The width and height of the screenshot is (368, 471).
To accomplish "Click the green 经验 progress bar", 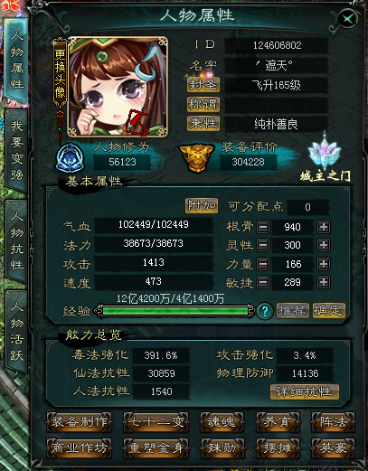I will [175, 311].
